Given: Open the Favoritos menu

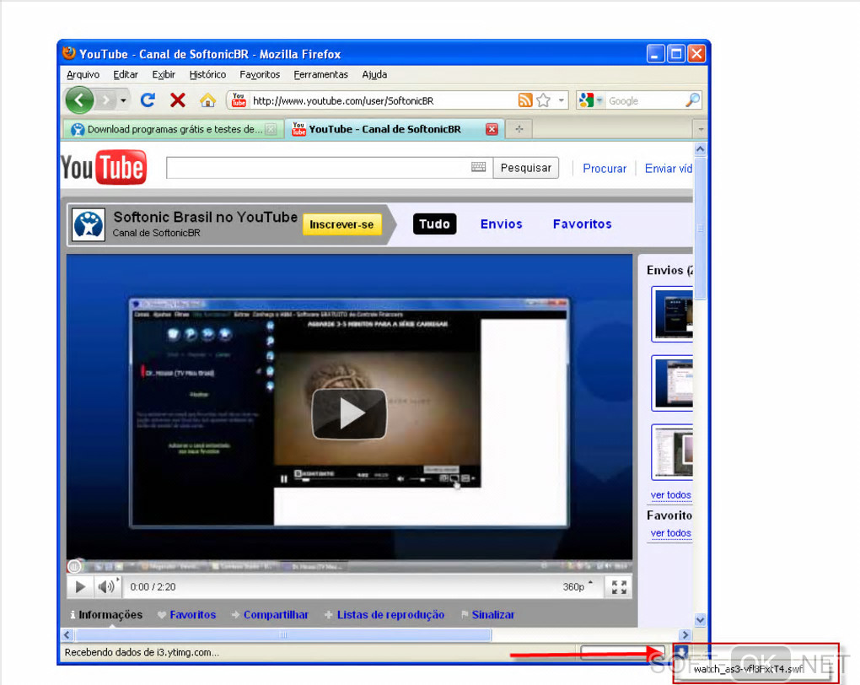Looking at the screenshot, I should [260, 74].
